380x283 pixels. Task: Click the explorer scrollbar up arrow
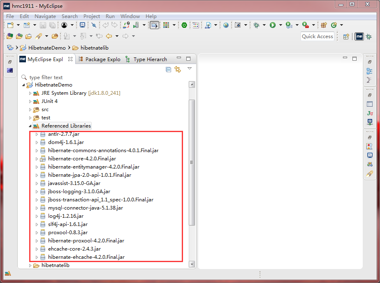pyautogui.click(x=192, y=84)
